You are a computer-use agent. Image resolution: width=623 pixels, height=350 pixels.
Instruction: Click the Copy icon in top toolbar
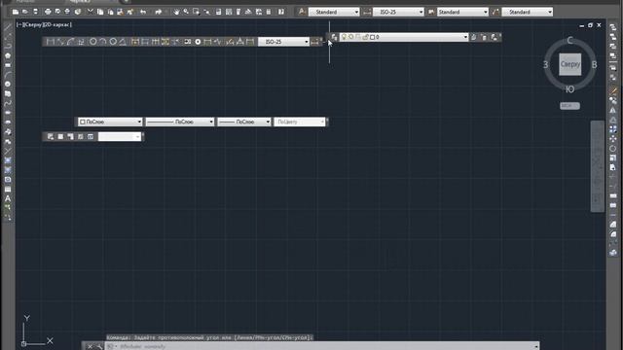pos(100,12)
